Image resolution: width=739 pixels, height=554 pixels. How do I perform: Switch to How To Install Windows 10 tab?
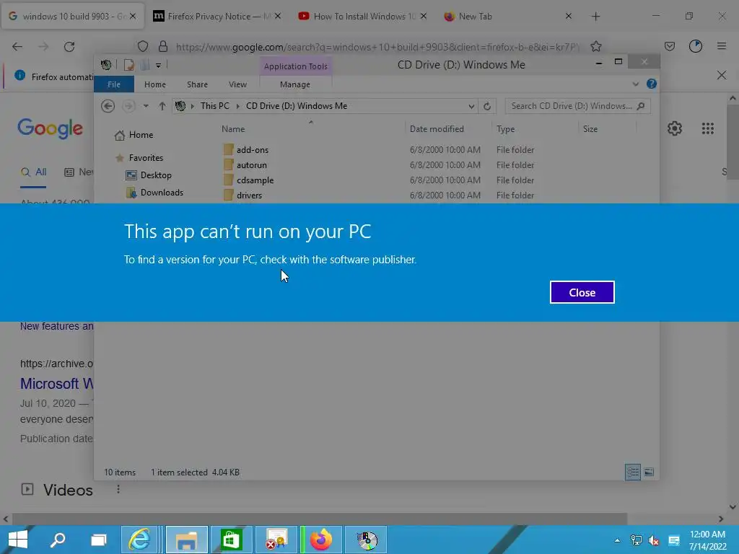point(363,17)
